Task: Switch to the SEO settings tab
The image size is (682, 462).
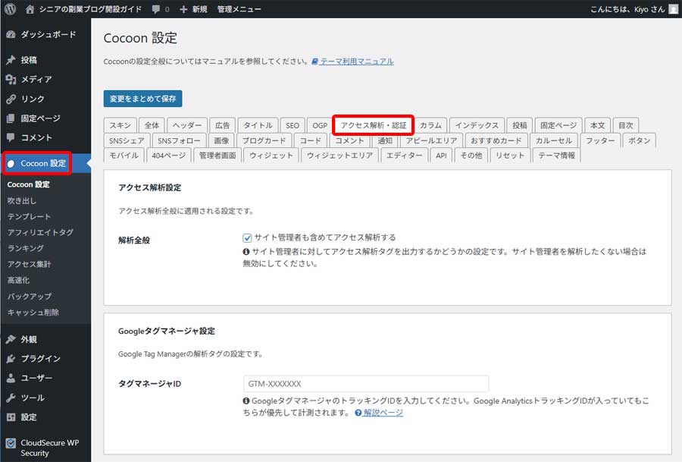Action: pyautogui.click(x=293, y=124)
